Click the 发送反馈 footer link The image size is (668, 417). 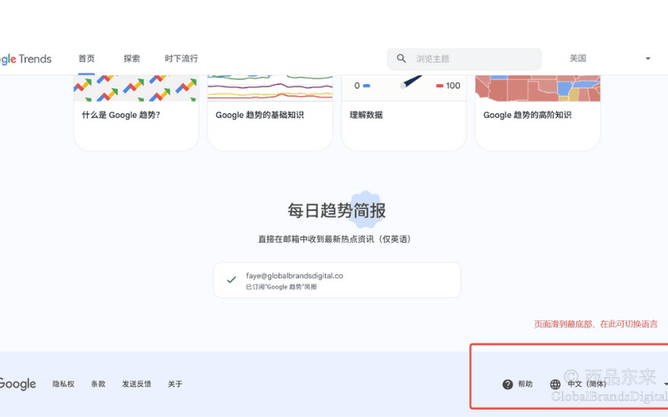tap(137, 384)
